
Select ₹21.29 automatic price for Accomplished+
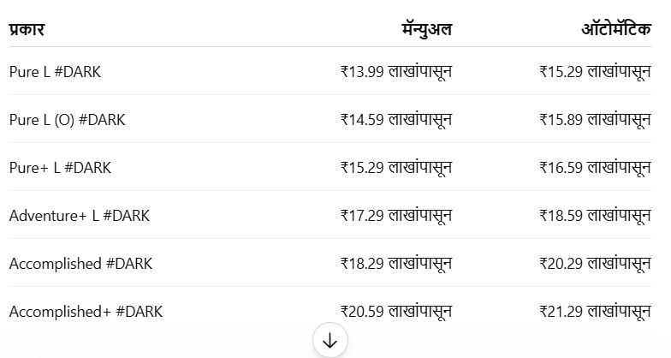coord(596,312)
